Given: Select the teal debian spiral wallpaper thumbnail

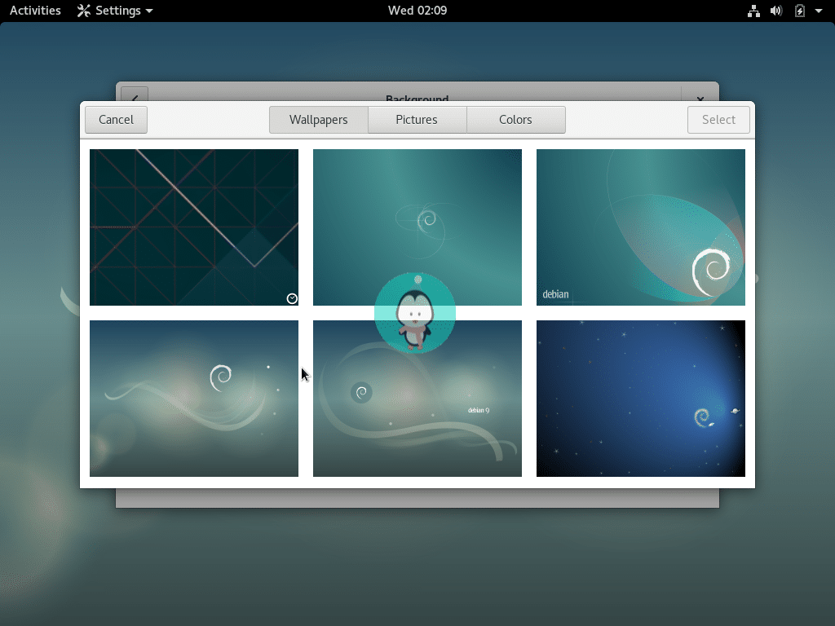Looking at the screenshot, I should [640, 227].
